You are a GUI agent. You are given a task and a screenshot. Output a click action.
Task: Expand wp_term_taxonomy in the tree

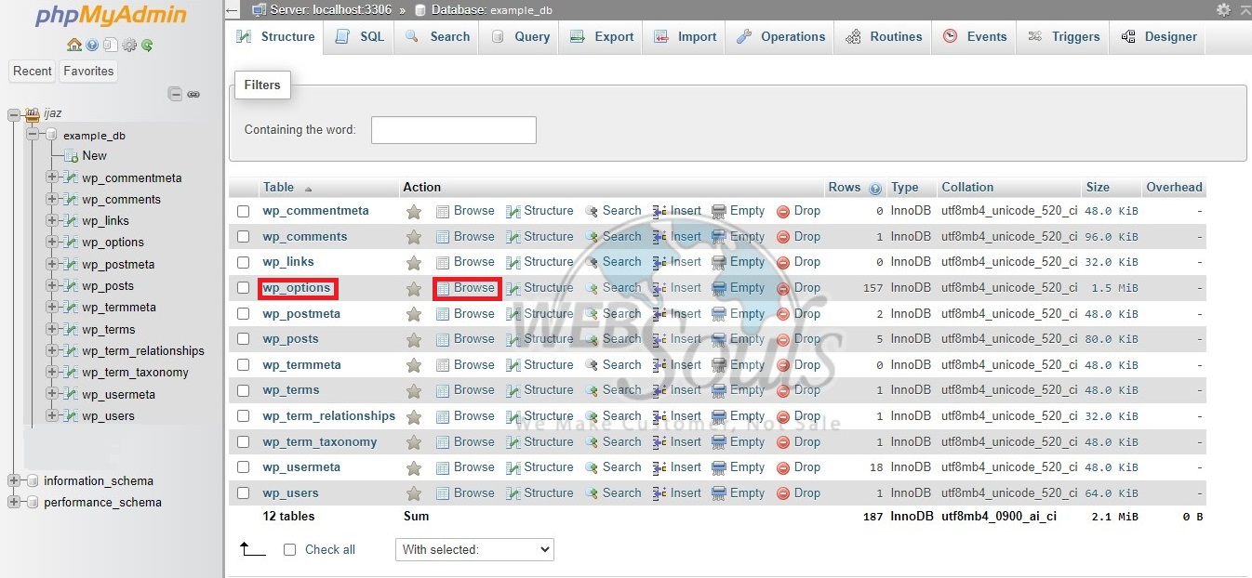[51, 372]
